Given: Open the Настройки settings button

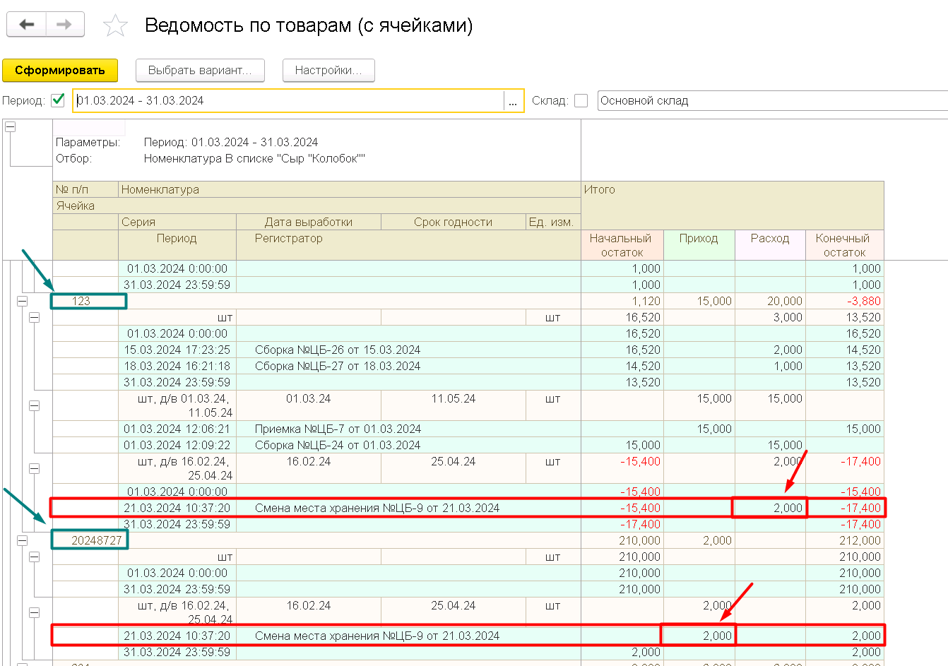Looking at the screenshot, I should [328, 71].
